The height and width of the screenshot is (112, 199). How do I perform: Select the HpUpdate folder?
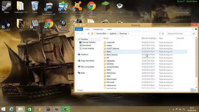145,61
